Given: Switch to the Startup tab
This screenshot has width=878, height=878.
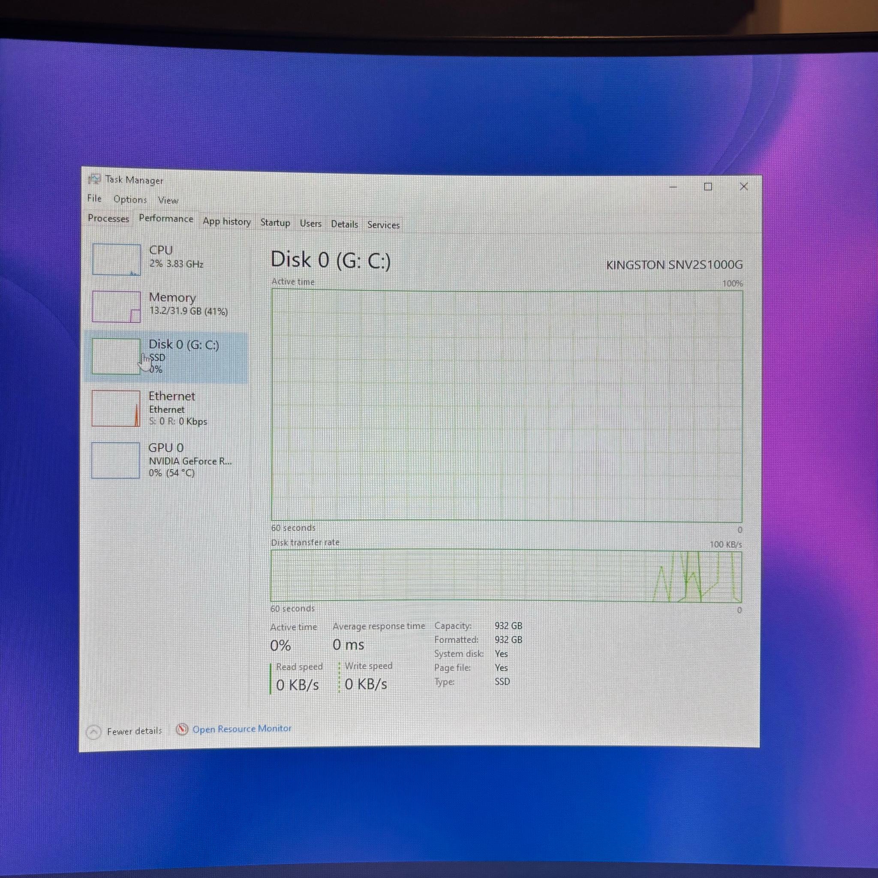Looking at the screenshot, I should [x=275, y=223].
